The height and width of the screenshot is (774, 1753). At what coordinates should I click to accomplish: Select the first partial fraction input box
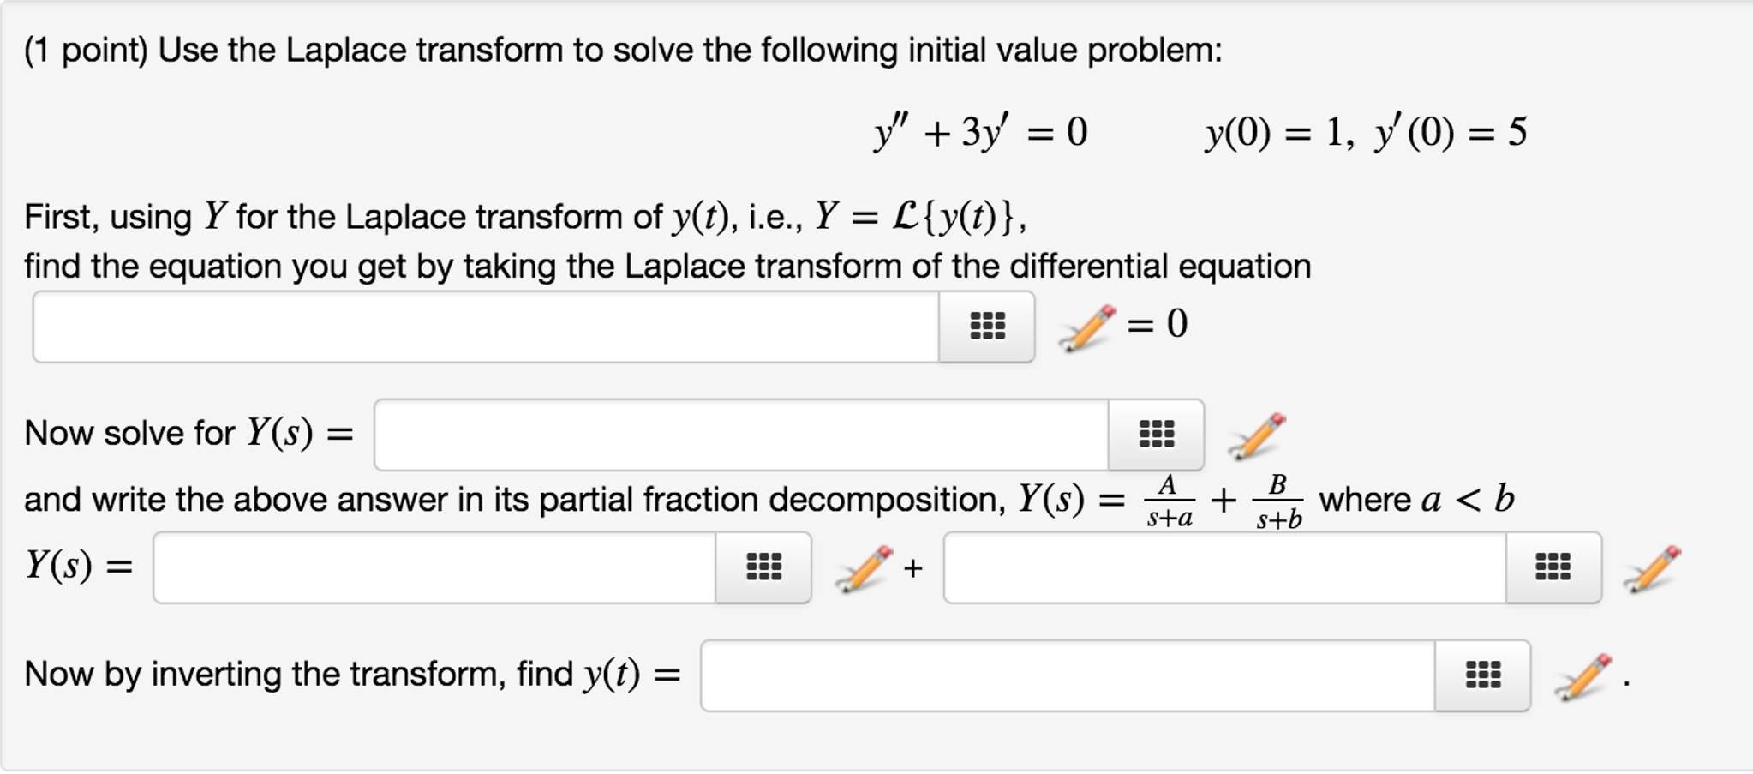pyautogui.click(x=437, y=567)
